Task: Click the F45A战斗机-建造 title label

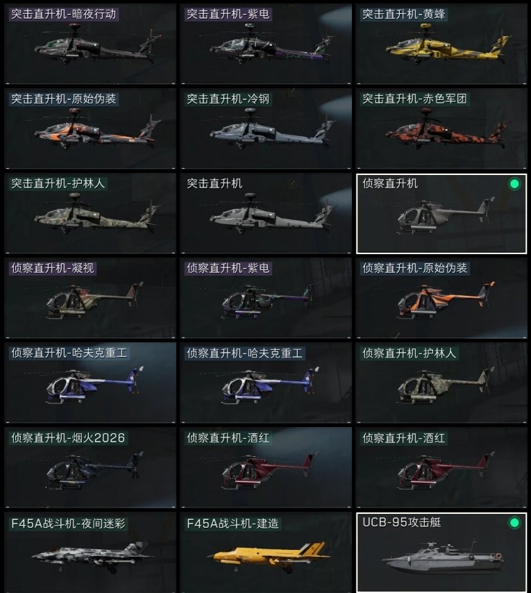Action: pos(233,524)
